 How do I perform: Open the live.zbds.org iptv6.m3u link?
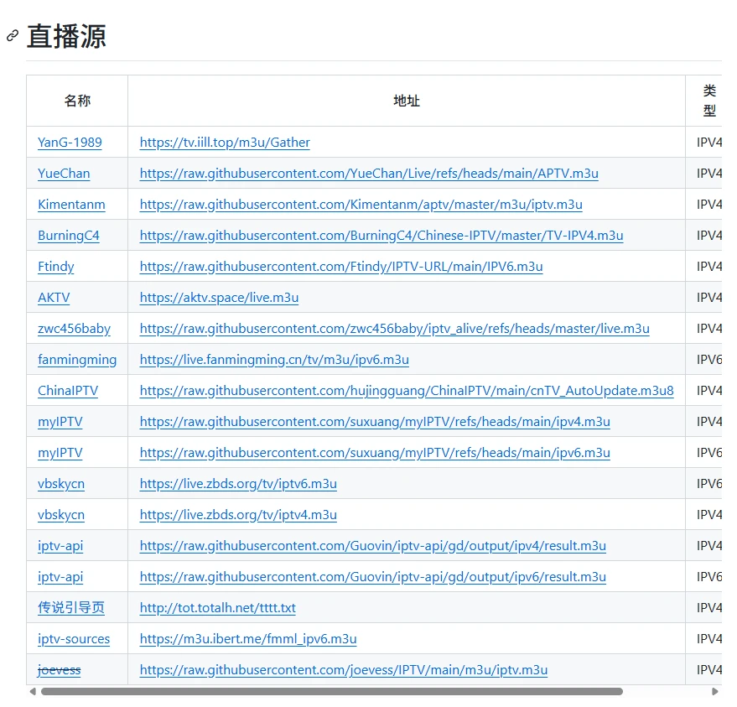pyautogui.click(x=238, y=484)
